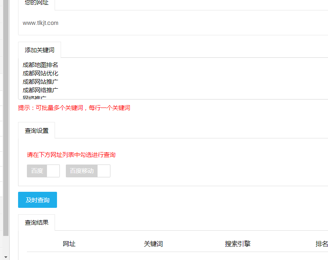Click the website address www.tlkjt.com
The height and width of the screenshot is (260, 328).
point(40,23)
